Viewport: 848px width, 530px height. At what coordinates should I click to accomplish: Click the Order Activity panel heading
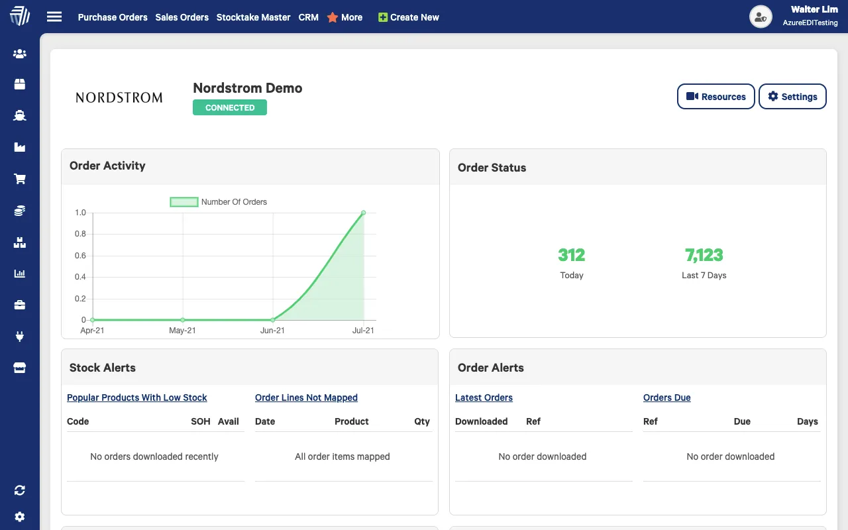[107, 166]
